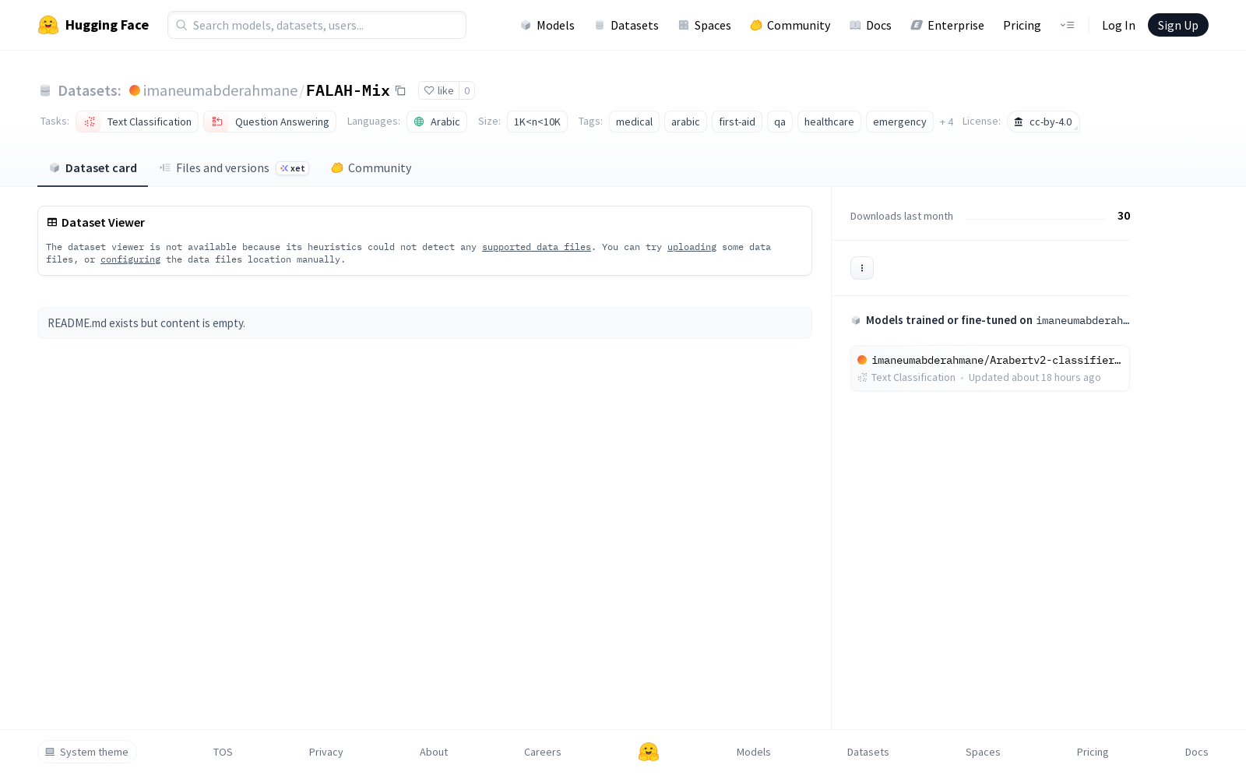Open the Spaces footer link

coord(983,752)
